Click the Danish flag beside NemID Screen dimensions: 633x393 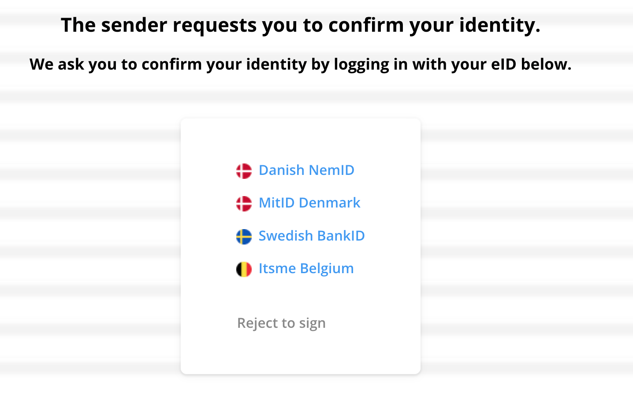click(x=244, y=171)
